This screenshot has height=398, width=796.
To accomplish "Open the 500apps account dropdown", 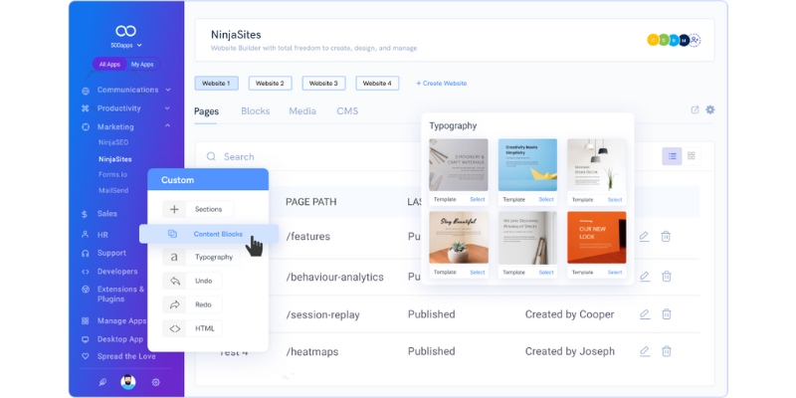I will click(x=126, y=45).
